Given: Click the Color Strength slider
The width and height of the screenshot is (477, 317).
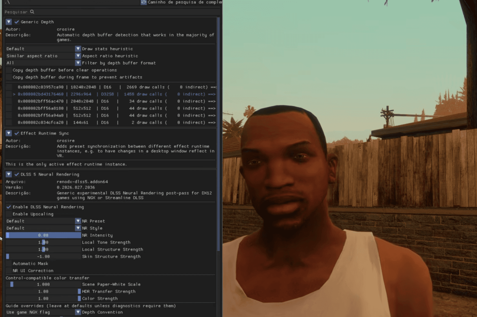Looking at the screenshot, I should point(43,298).
